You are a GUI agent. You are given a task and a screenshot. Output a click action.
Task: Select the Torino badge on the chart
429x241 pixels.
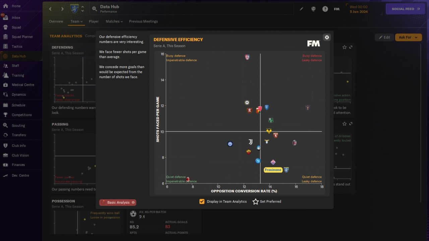pos(275,136)
